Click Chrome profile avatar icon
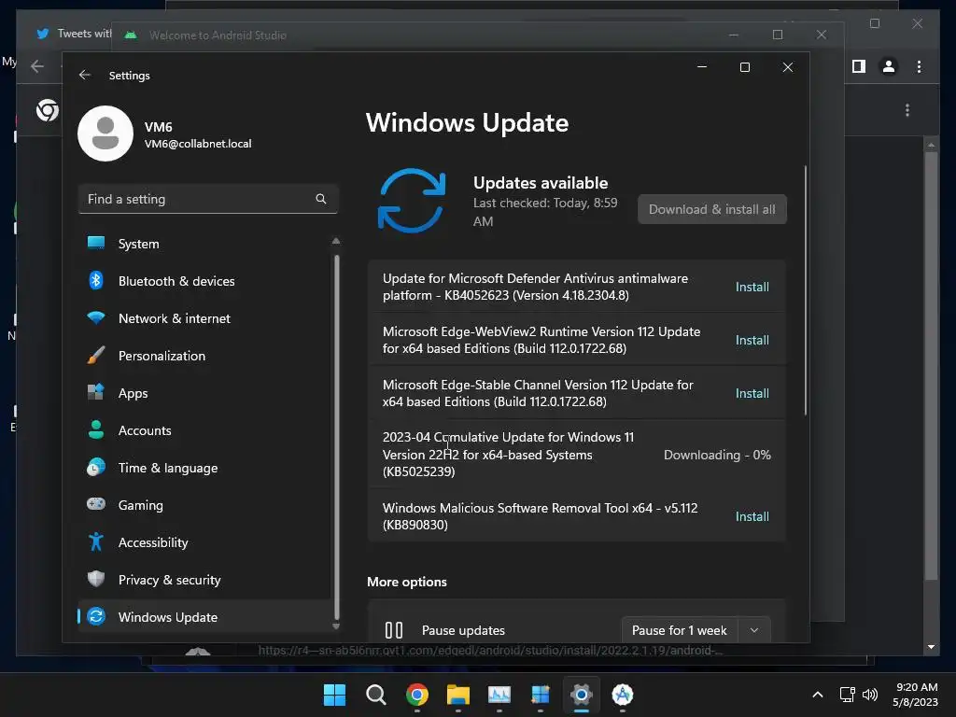 (889, 66)
